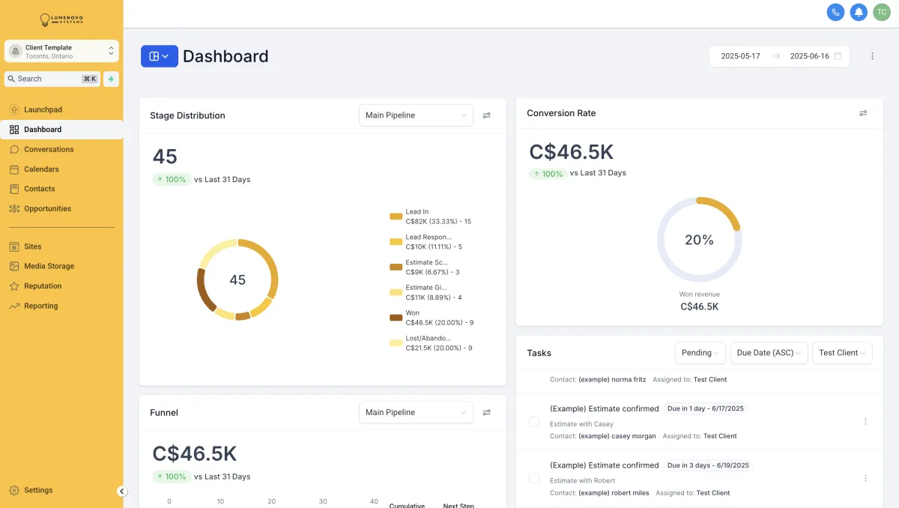Viewport: 899px width, 508px height.
Task: Open the Test Client assignee dropdown
Action: 842,353
